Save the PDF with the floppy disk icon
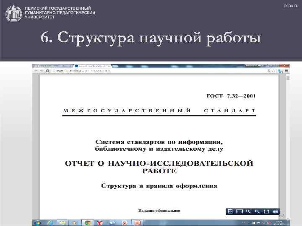 coord(266,211)
